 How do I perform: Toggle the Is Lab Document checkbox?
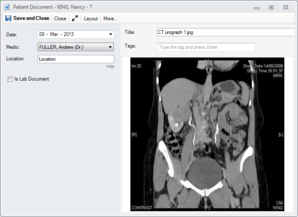pyautogui.click(x=10, y=79)
